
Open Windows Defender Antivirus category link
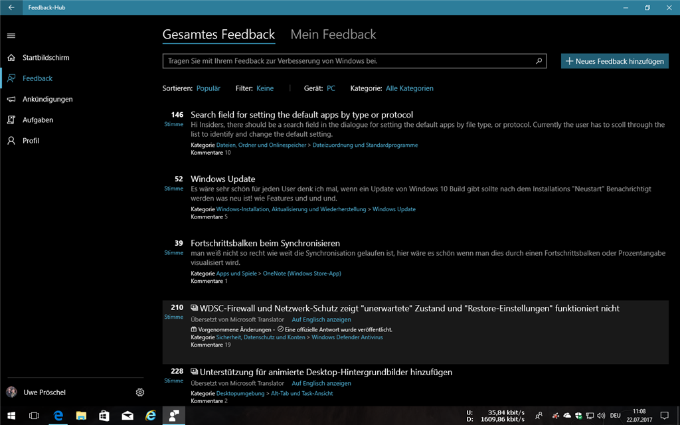click(347, 337)
